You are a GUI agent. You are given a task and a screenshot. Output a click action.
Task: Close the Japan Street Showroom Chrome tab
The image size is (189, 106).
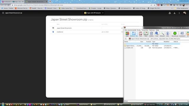[46, 2]
